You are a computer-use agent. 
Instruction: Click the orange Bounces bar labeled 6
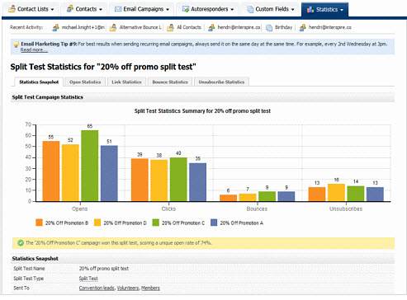tap(228, 198)
